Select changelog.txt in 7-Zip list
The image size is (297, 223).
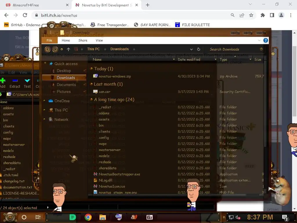[14, 181]
